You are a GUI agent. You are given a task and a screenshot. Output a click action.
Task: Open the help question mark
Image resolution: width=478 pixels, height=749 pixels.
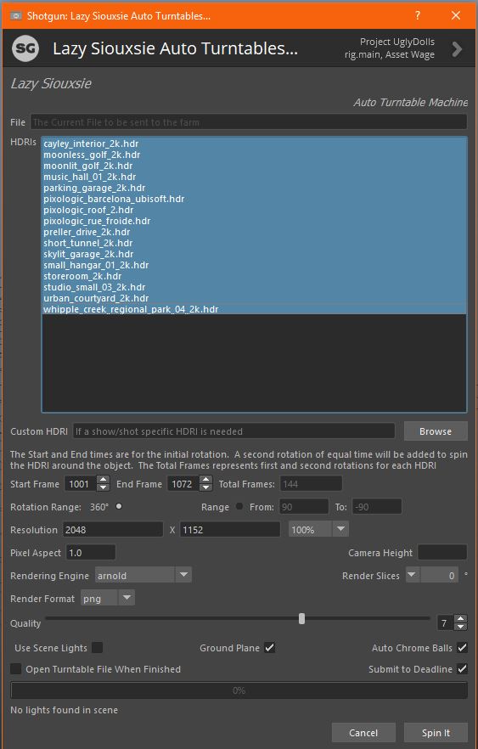pos(418,15)
